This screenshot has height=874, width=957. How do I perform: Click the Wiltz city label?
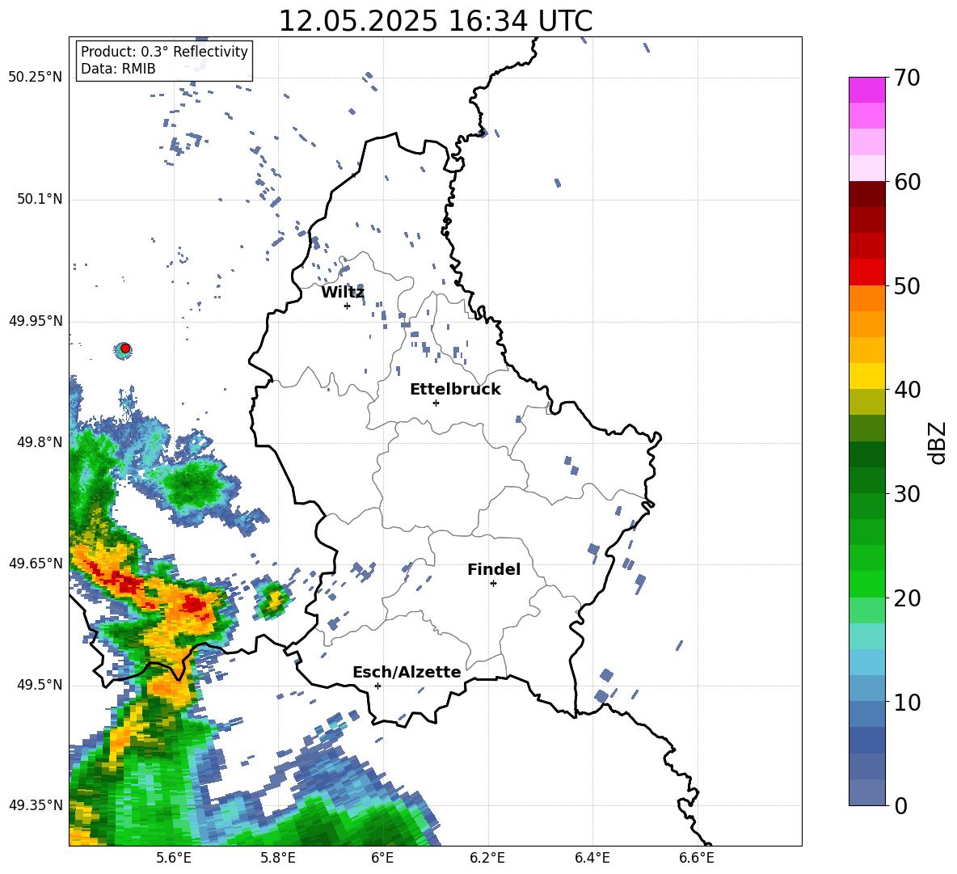coord(343,293)
